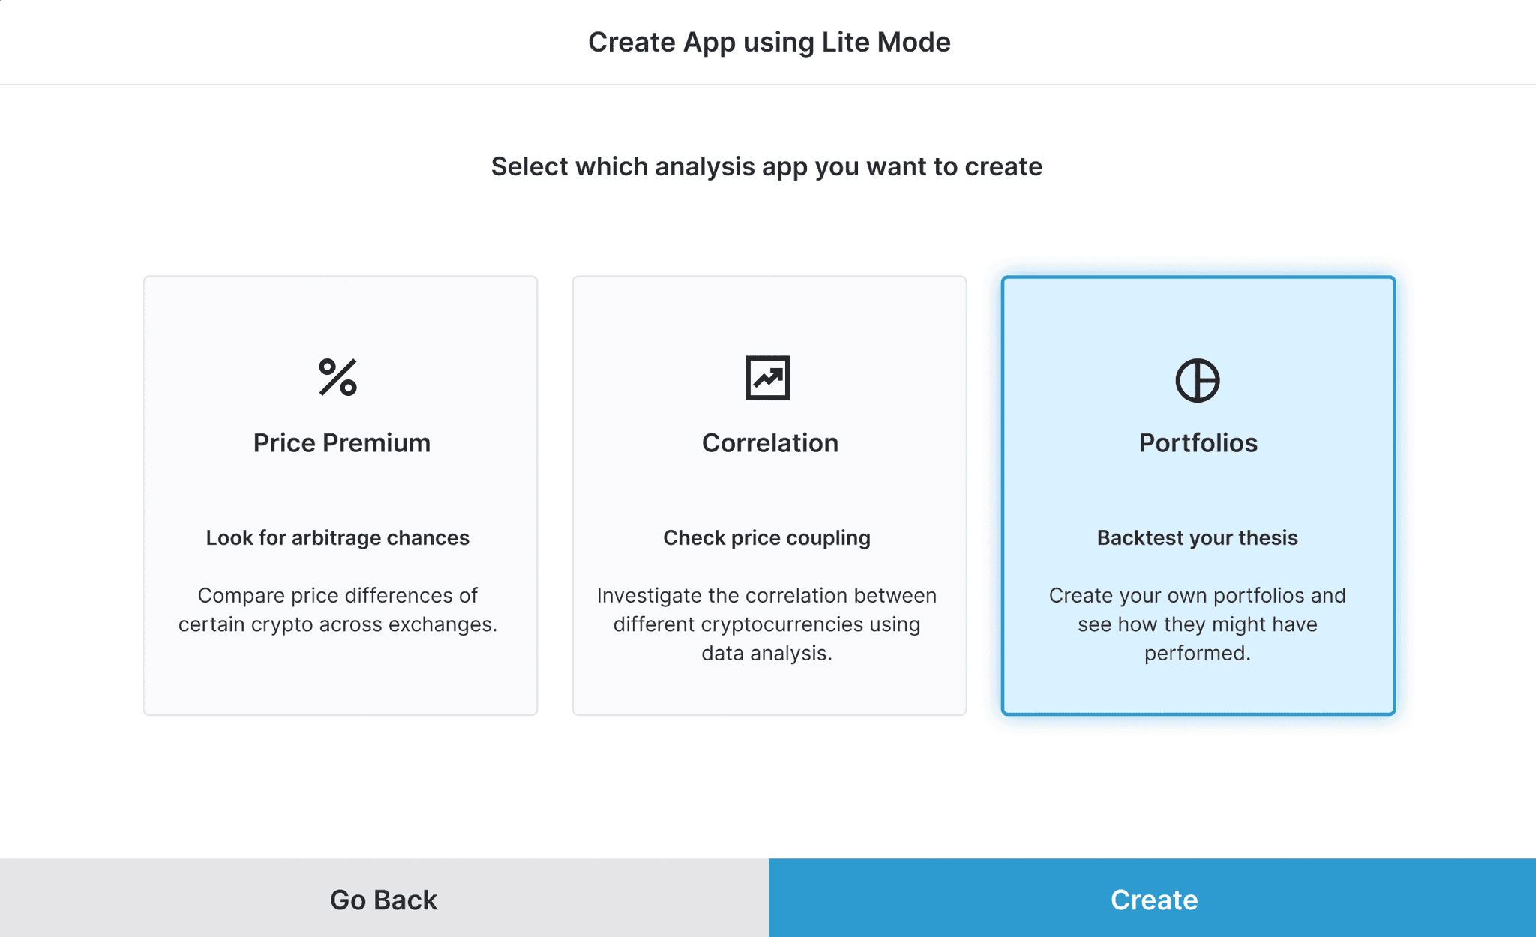
Task: Click the "Select which analysis app" heading
Action: point(766,166)
